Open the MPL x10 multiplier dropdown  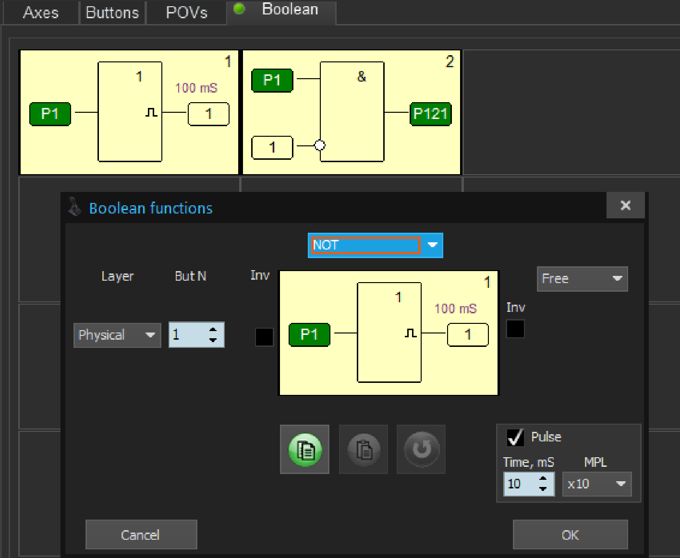pos(596,484)
